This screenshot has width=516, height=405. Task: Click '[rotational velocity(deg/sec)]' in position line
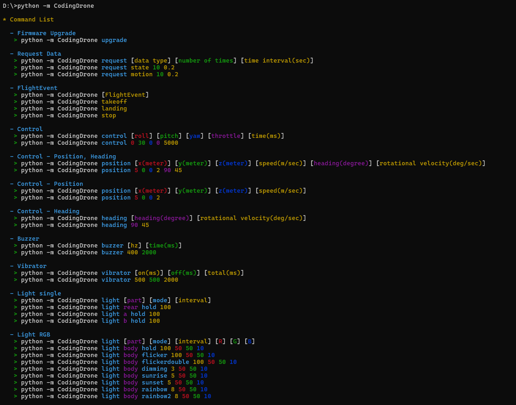[431, 163]
